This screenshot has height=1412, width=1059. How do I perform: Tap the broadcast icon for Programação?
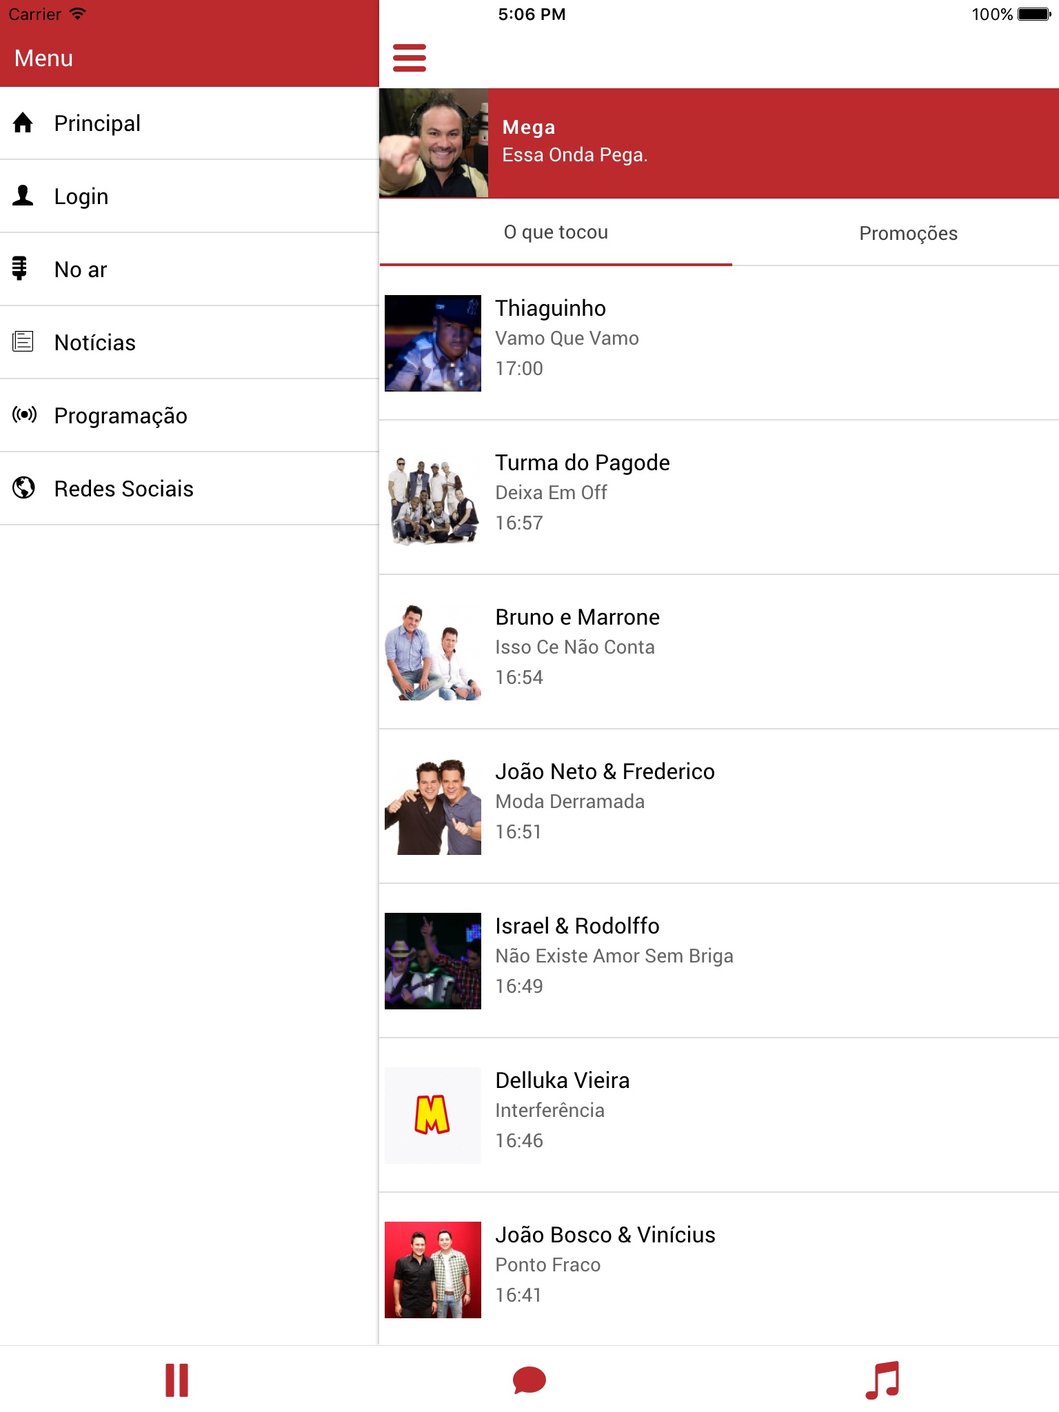24,415
